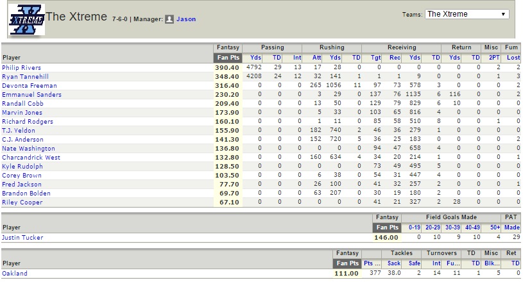Click the 7-6-0 team record
This screenshot has height=282, width=523.
[x=120, y=19]
